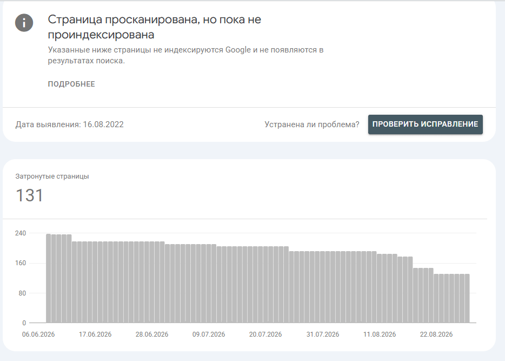This screenshot has height=361, width=505.
Task: Click the first, tallest bar in the chart
Action: click(x=49, y=279)
